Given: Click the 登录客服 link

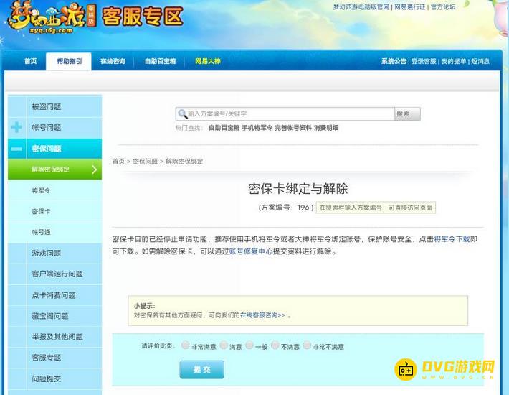Looking at the screenshot, I should (424, 61).
